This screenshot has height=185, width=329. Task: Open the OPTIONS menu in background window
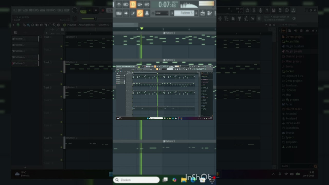[x=51, y=10]
